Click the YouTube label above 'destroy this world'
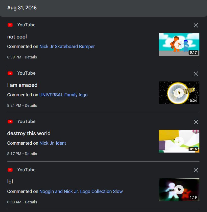207x212 pixels. coord(26,121)
